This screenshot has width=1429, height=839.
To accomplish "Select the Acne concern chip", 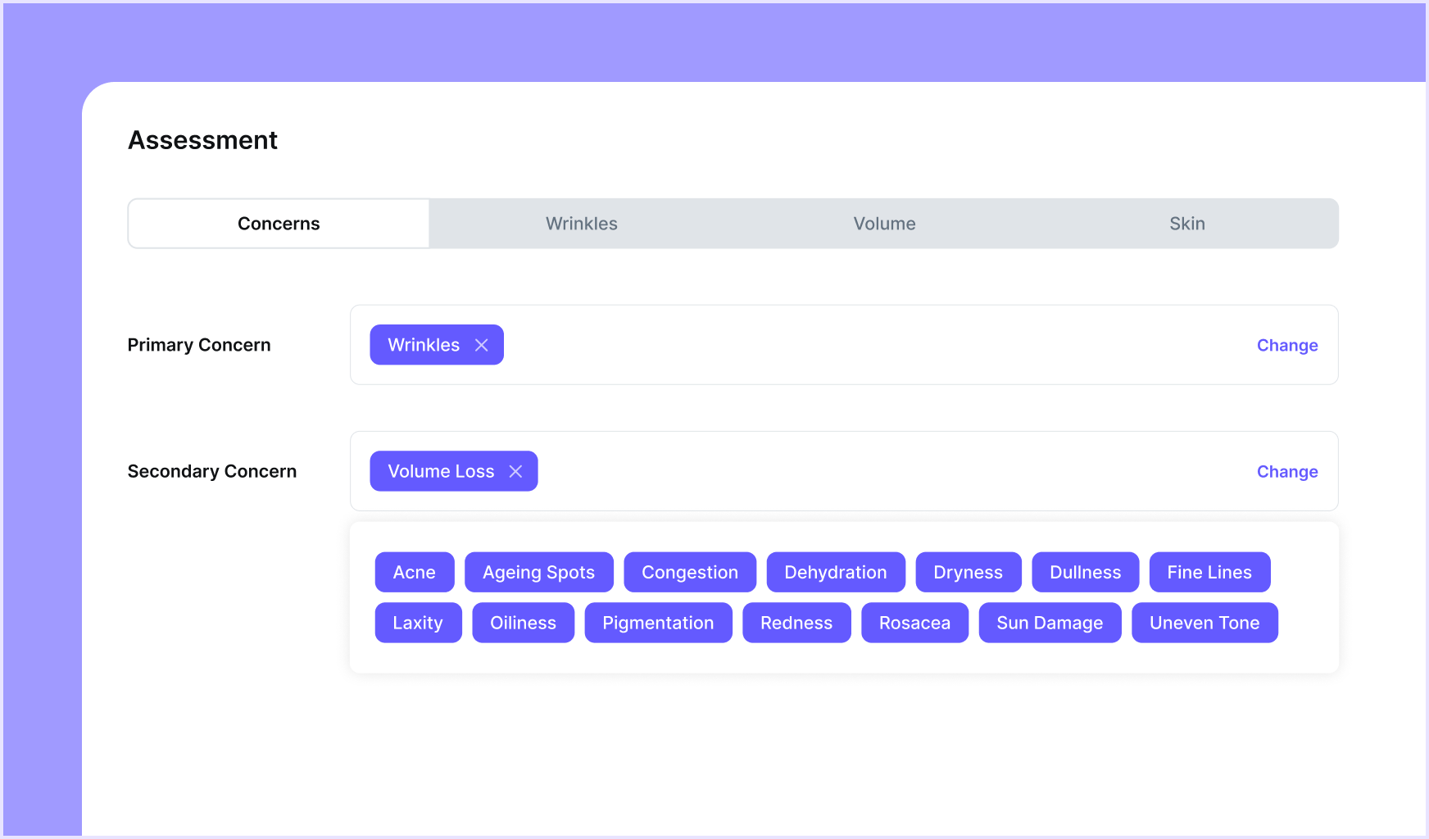I will (415, 572).
